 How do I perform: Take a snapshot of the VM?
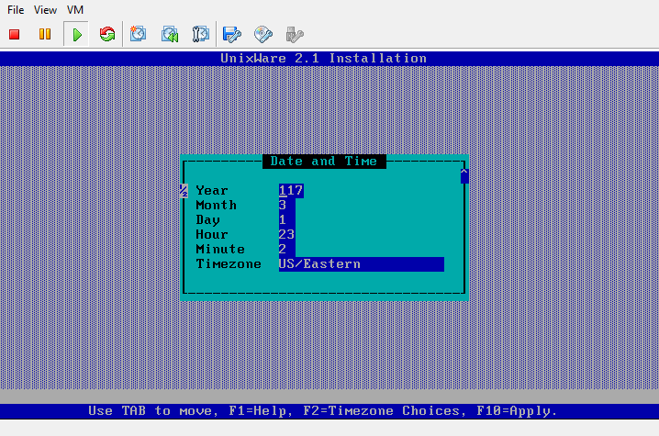click(x=138, y=34)
